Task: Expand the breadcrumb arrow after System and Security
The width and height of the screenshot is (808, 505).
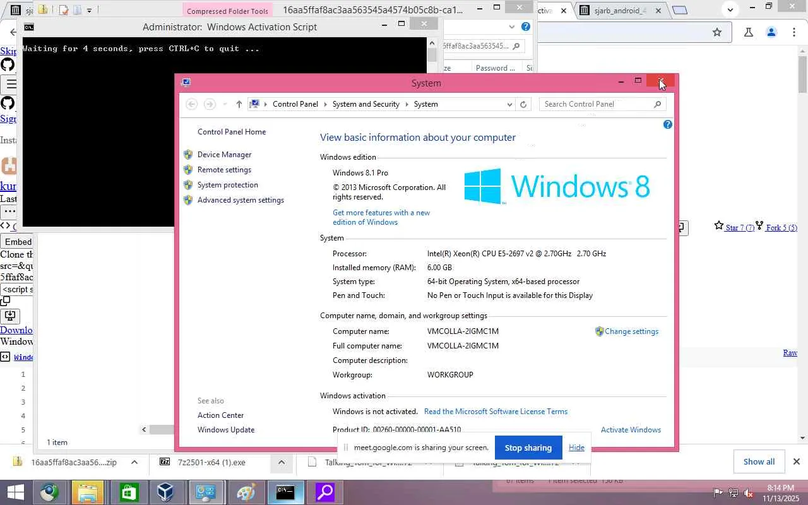Action: (x=407, y=104)
